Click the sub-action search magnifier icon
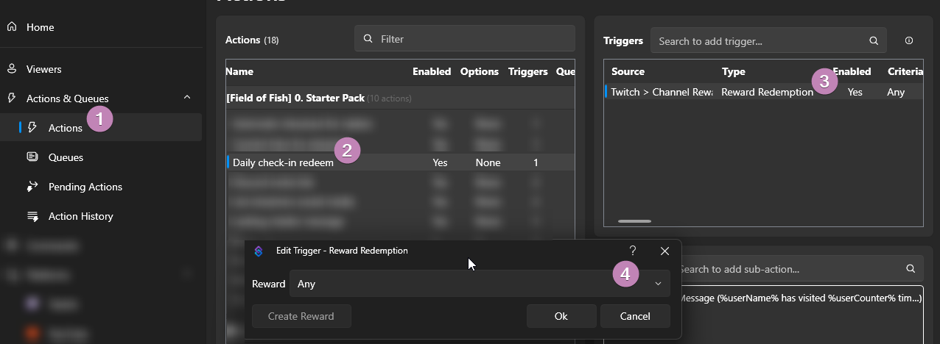940x344 pixels. [x=911, y=269]
